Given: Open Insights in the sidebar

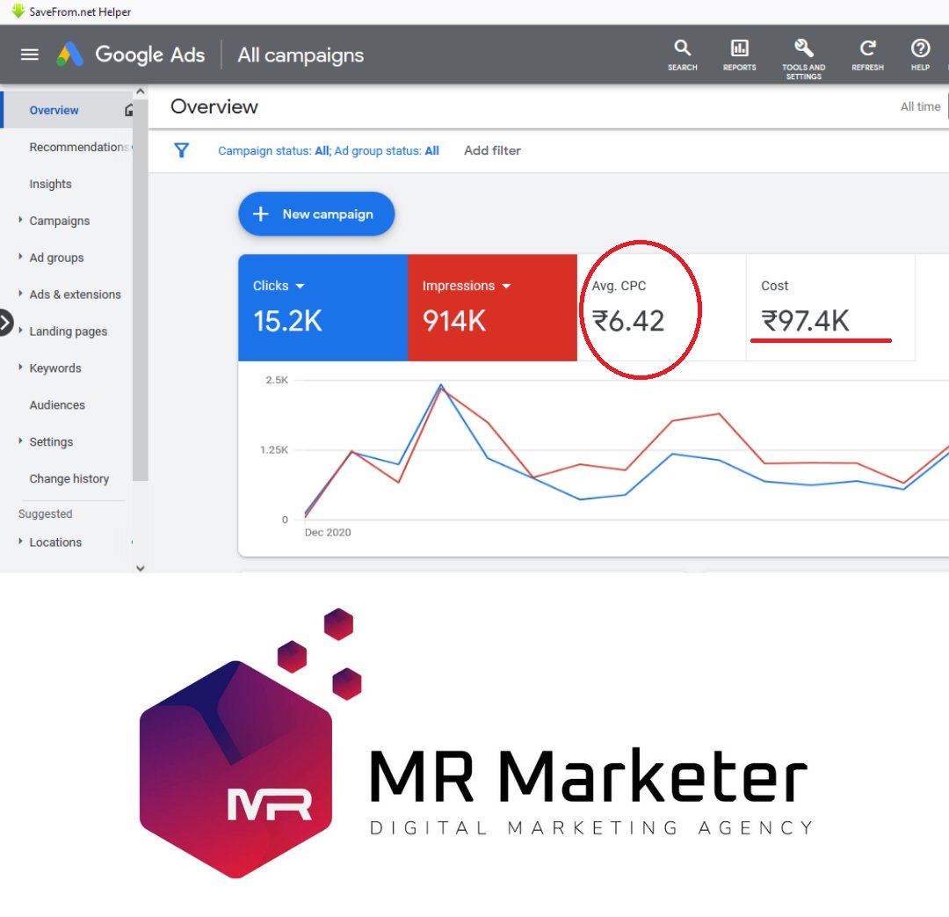Looking at the screenshot, I should coord(50,184).
